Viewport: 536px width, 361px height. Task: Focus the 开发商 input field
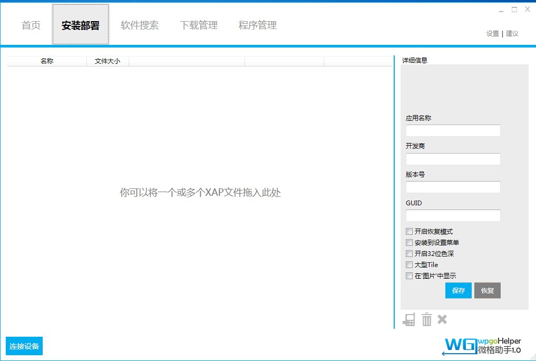pos(453,159)
